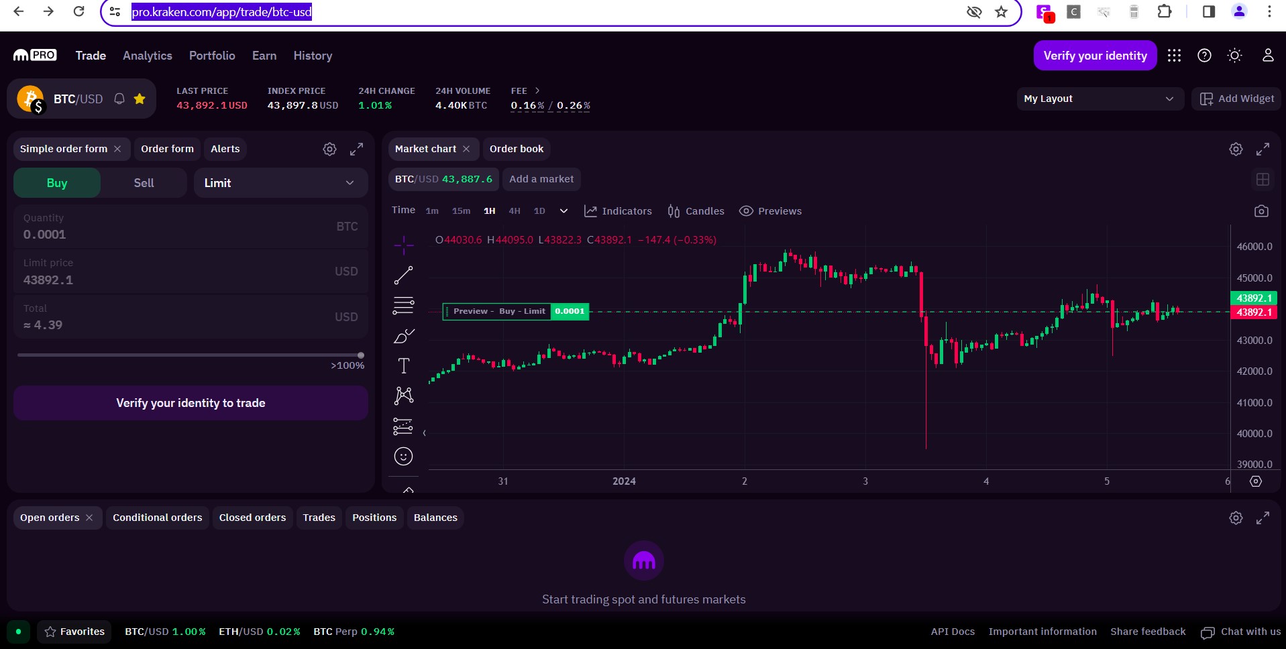Expand the order form widget
The width and height of the screenshot is (1286, 649).
point(356,149)
